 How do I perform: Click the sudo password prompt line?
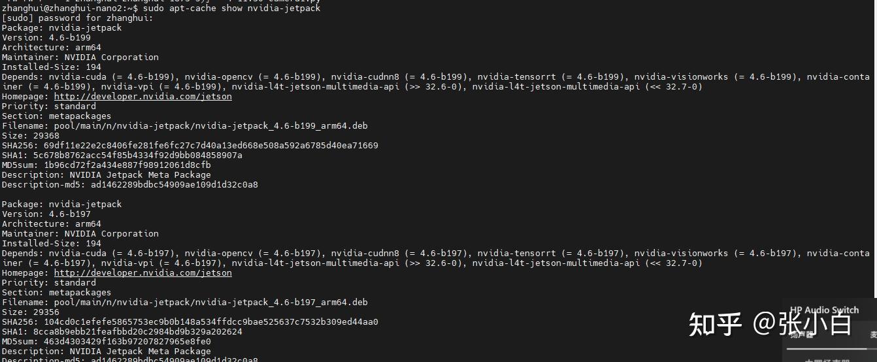[x=78, y=18]
